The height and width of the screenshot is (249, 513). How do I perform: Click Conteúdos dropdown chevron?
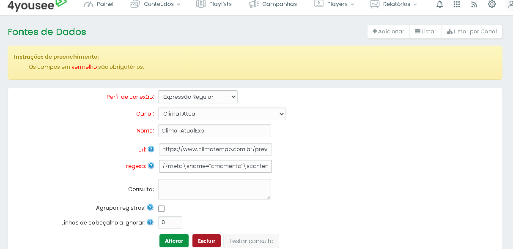pyautogui.click(x=178, y=5)
